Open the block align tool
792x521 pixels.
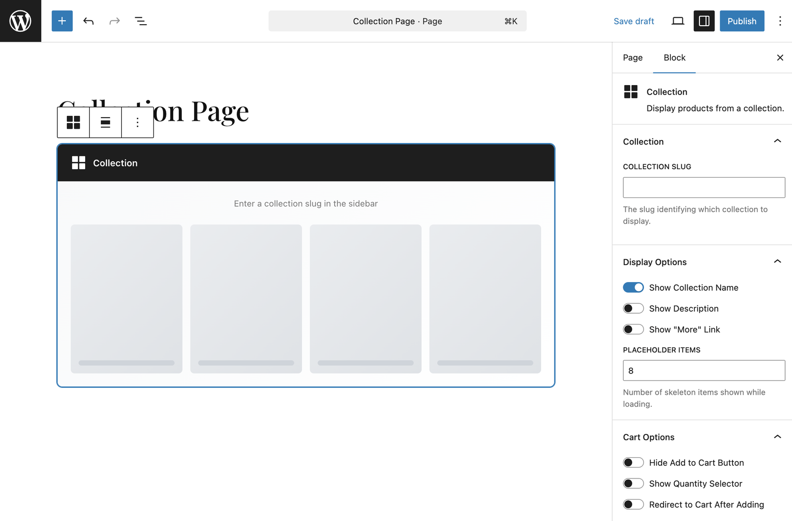[x=105, y=122]
